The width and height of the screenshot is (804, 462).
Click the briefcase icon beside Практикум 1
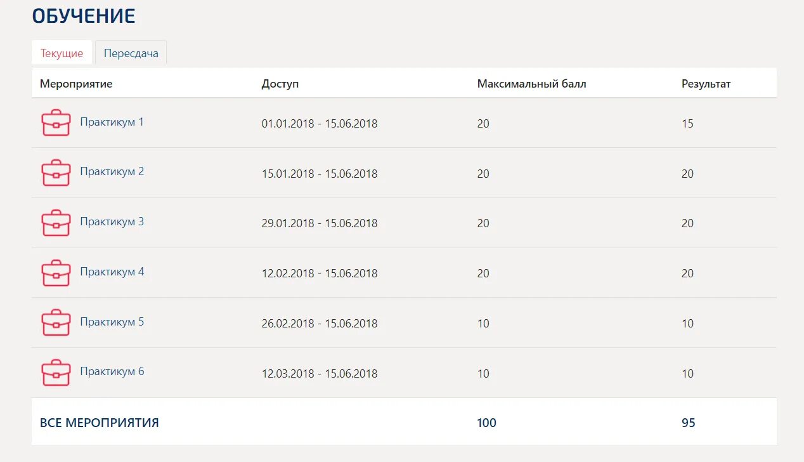tap(56, 122)
